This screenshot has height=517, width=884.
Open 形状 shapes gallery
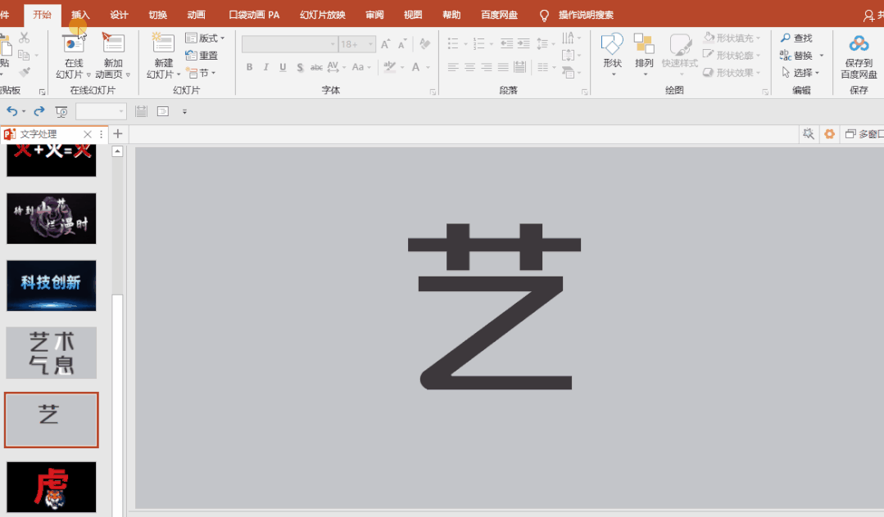coord(612,54)
